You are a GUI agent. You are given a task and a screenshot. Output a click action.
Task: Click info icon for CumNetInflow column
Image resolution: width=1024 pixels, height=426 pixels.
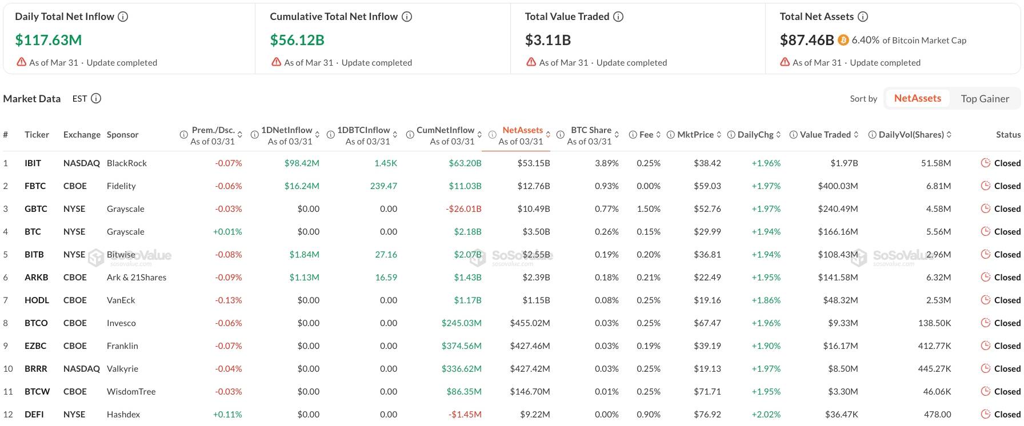coord(410,135)
